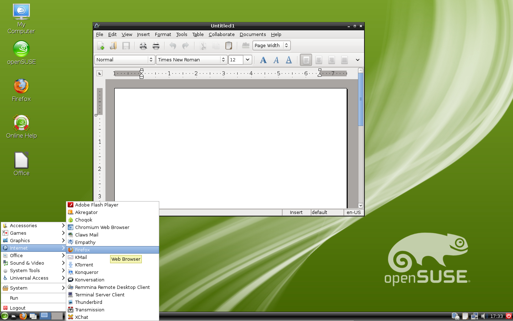Expand the System Tools submenu
This screenshot has height=321, width=513.
click(x=33, y=270)
